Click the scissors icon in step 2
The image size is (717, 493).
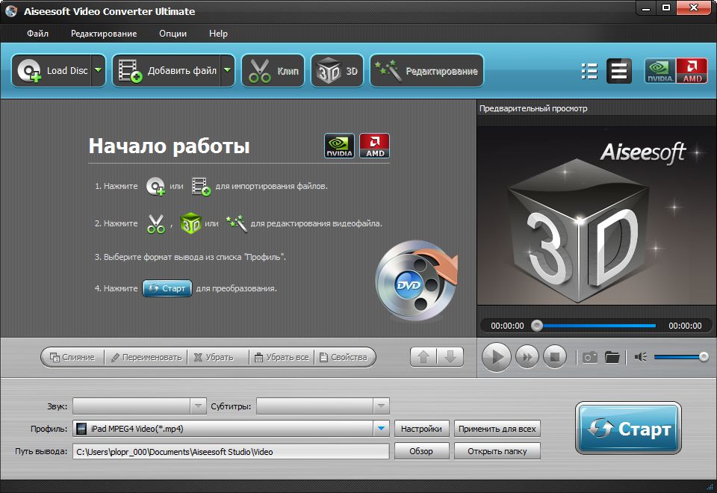156,223
